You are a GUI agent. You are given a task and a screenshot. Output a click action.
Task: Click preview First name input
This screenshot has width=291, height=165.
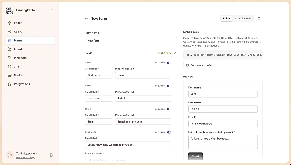coord(223,94)
